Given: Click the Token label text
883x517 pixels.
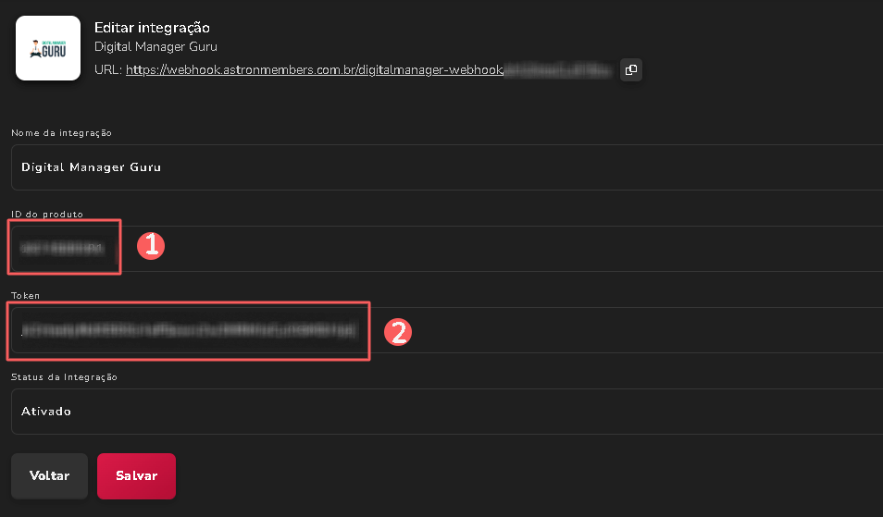Looking at the screenshot, I should (x=26, y=296).
